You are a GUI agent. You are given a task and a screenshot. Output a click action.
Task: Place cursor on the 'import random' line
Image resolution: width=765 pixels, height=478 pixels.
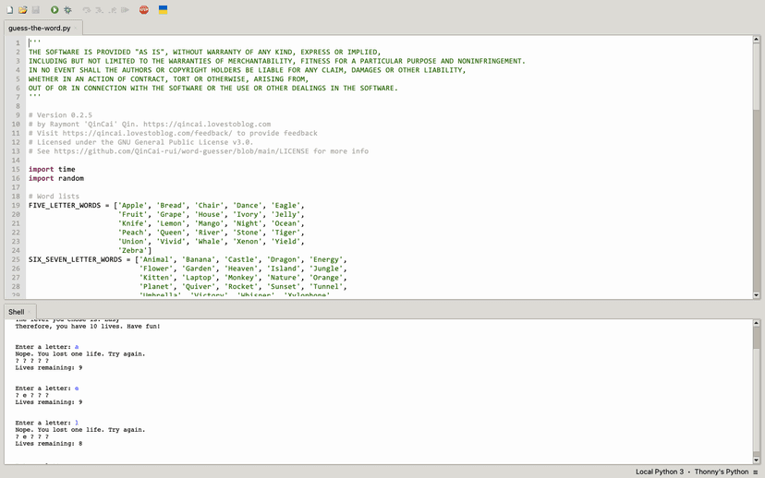[x=56, y=178]
